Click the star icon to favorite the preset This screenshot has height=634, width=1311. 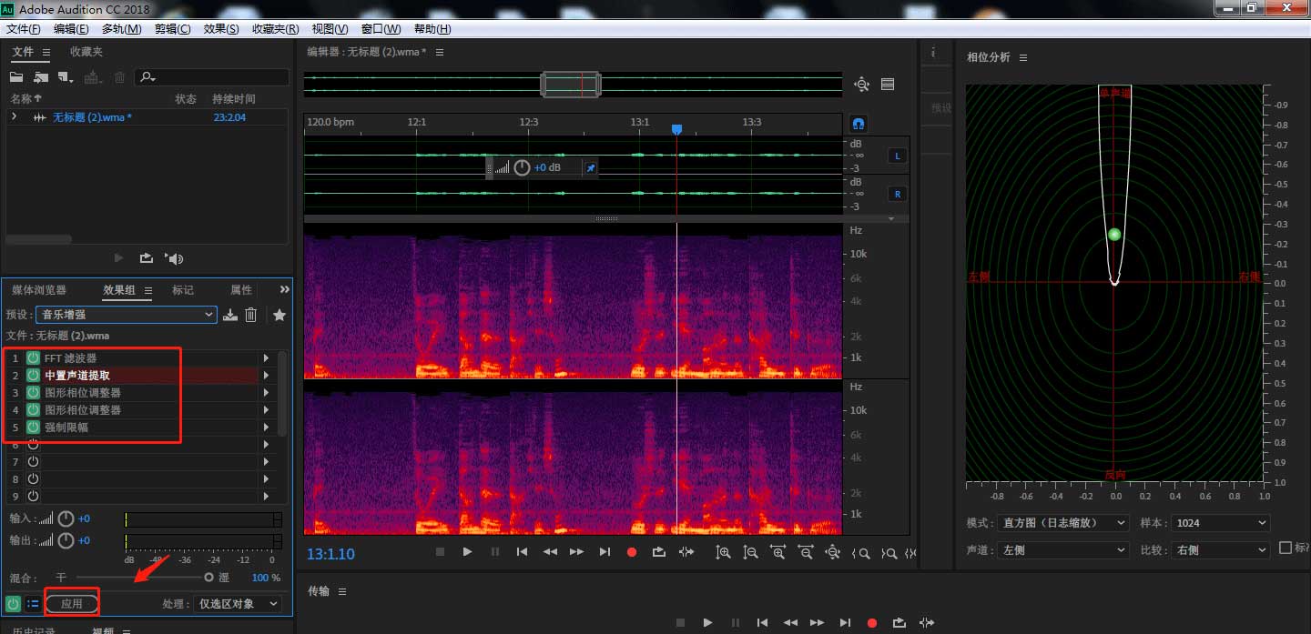[279, 314]
